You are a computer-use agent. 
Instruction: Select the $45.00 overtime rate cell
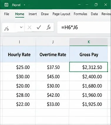click(x=53, y=76)
